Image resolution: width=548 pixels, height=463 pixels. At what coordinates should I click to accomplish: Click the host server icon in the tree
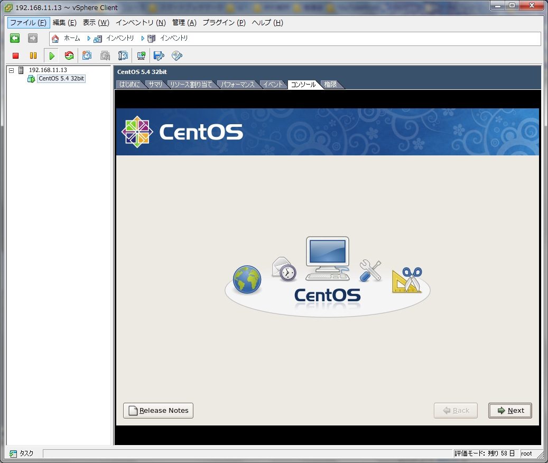coord(21,70)
